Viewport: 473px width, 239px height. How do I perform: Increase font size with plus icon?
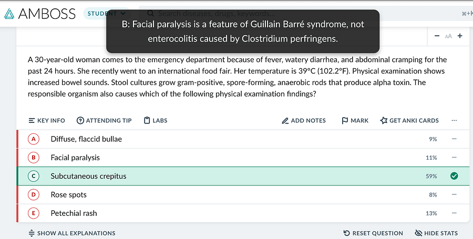click(x=460, y=36)
